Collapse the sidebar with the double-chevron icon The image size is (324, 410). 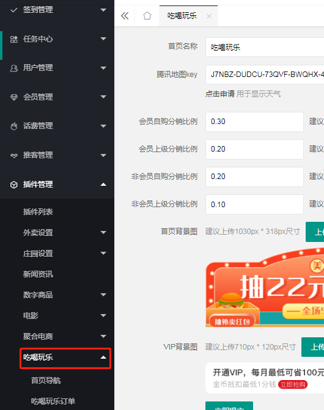(x=125, y=16)
